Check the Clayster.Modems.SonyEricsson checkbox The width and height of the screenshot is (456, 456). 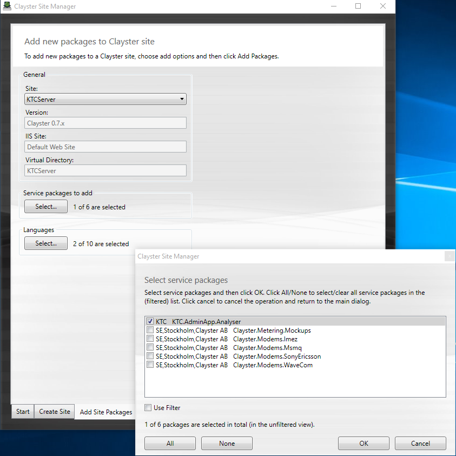tap(150, 356)
